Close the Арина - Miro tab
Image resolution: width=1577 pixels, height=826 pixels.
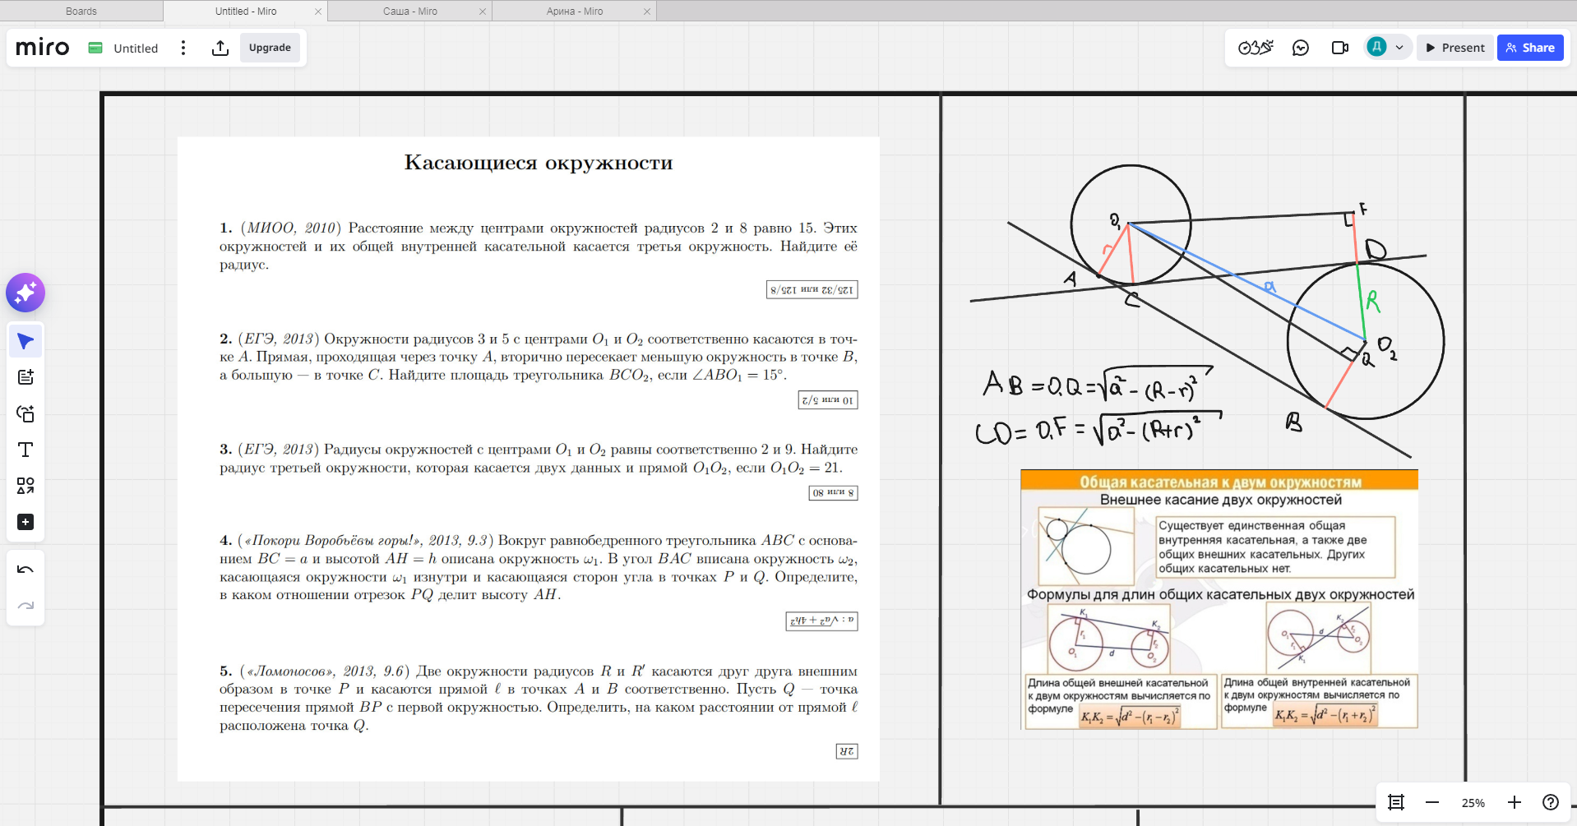[x=647, y=12]
